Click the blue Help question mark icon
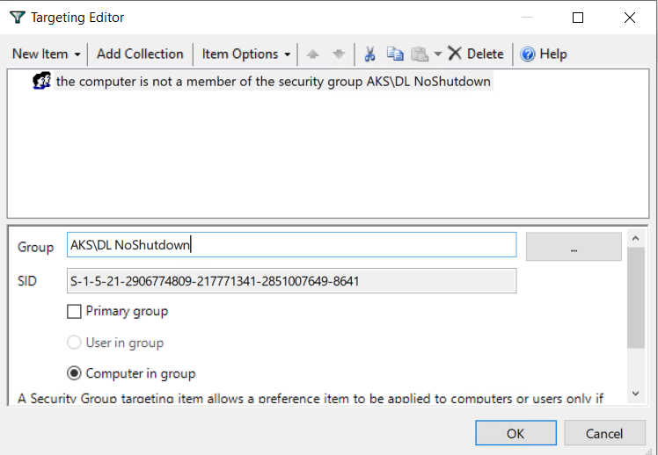The width and height of the screenshot is (658, 455). coord(528,54)
